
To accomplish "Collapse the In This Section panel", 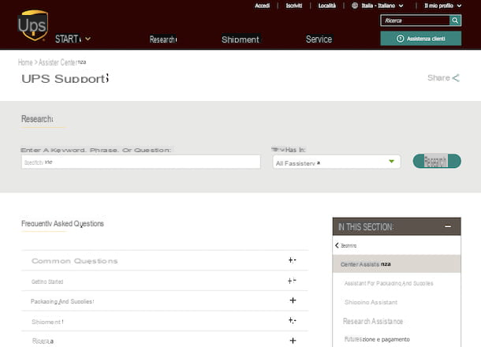I will [448, 226].
